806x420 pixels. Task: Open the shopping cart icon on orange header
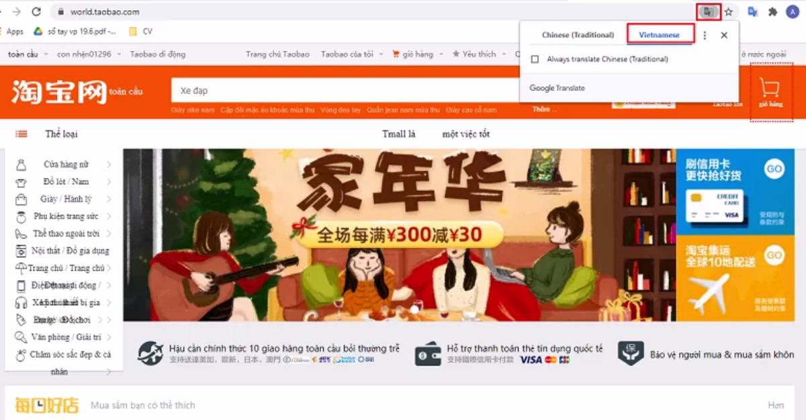coord(770,89)
